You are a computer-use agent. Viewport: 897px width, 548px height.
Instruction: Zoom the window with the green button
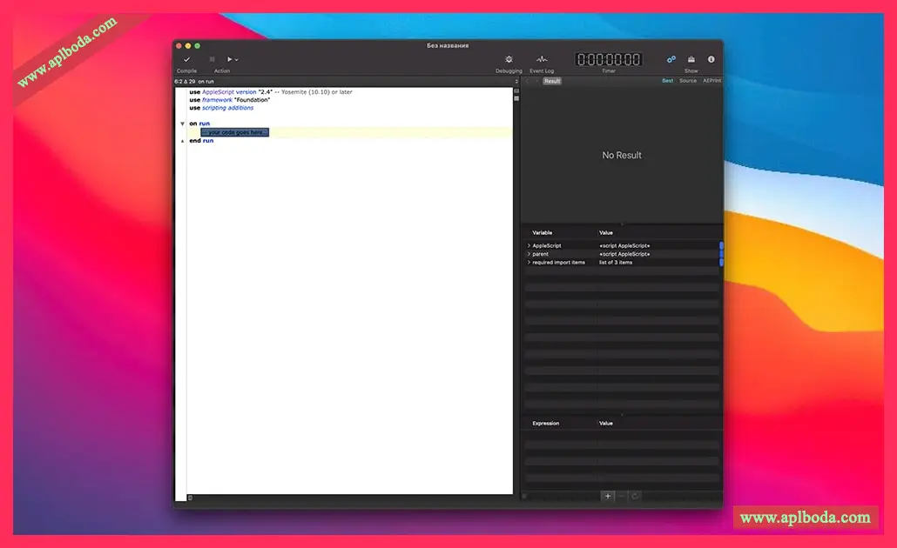(x=198, y=46)
